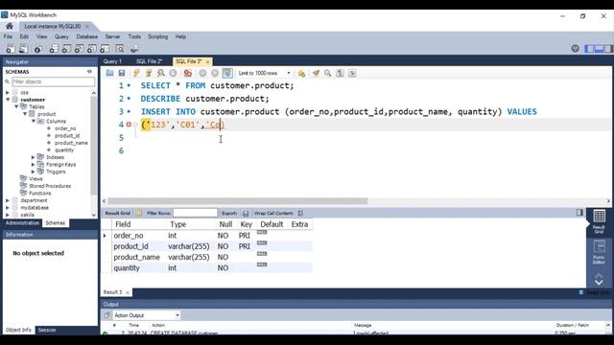This screenshot has width=614, height=345.
Task: Switch to the SQL File 2 tab
Action: (149, 61)
